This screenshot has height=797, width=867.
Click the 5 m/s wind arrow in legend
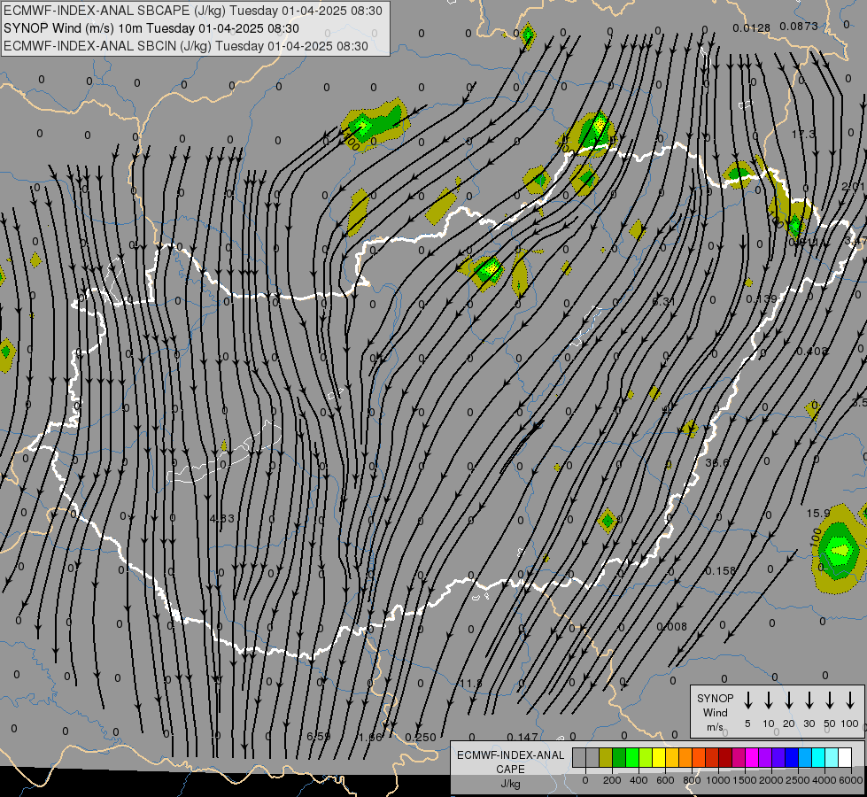pyautogui.click(x=748, y=700)
